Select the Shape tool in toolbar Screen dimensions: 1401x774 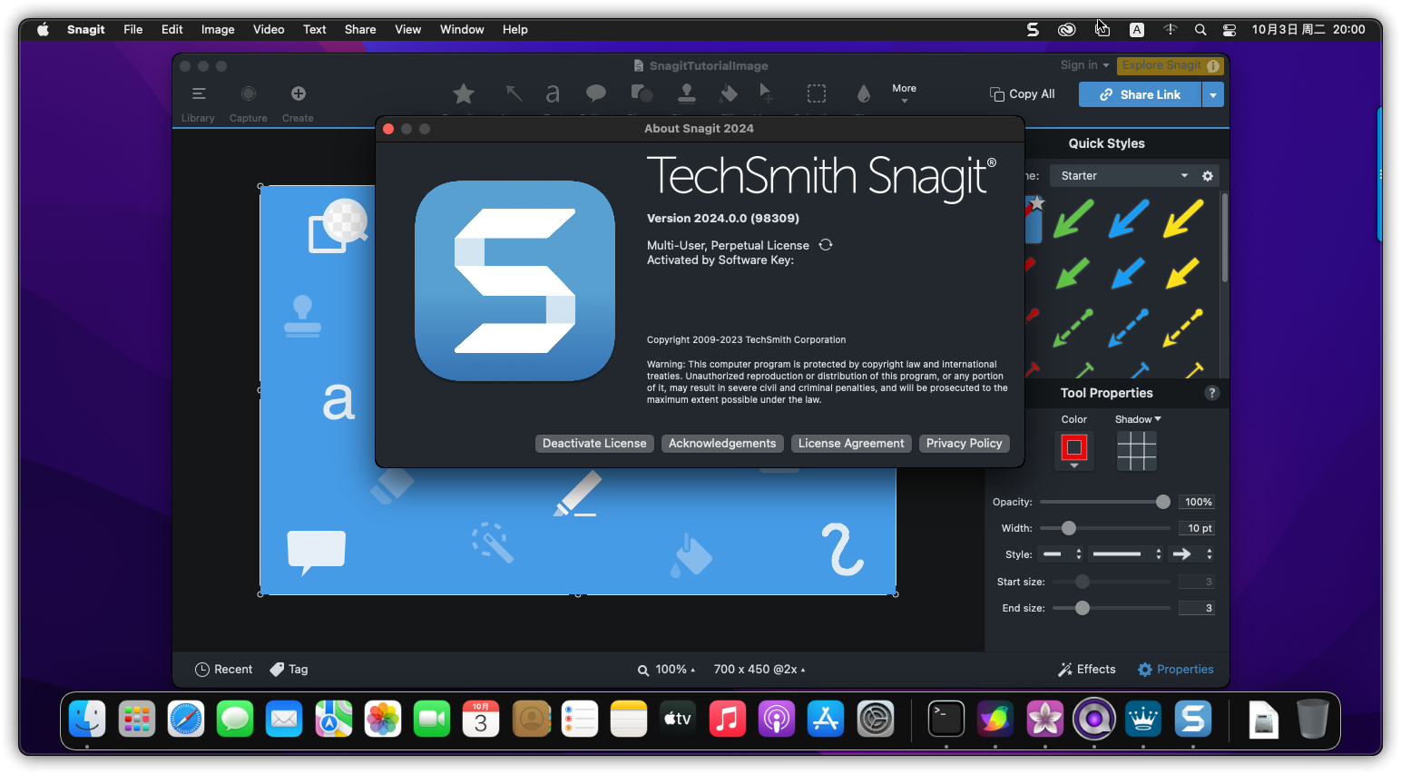click(x=642, y=93)
